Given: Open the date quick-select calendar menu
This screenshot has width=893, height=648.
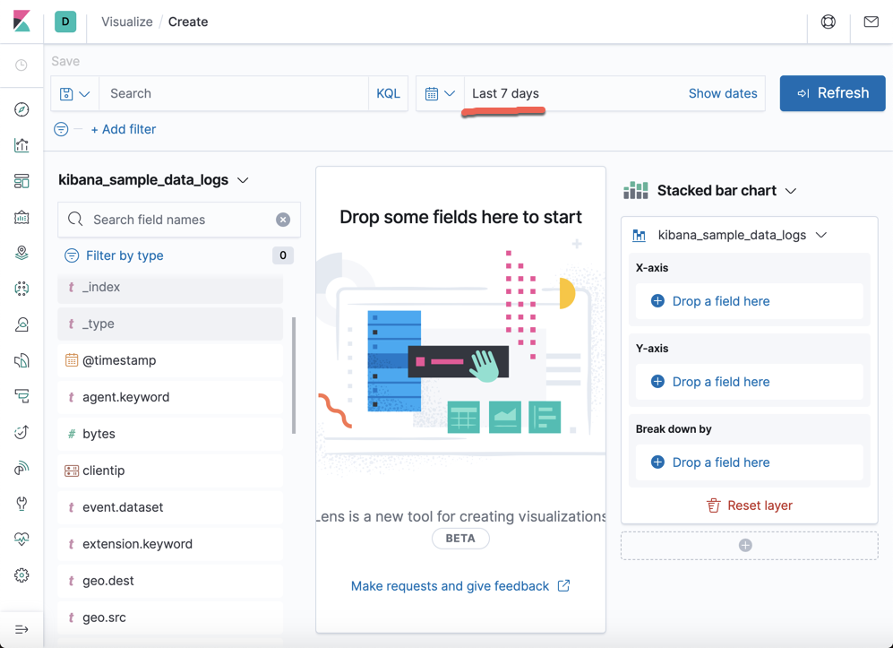Looking at the screenshot, I should (x=439, y=93).
